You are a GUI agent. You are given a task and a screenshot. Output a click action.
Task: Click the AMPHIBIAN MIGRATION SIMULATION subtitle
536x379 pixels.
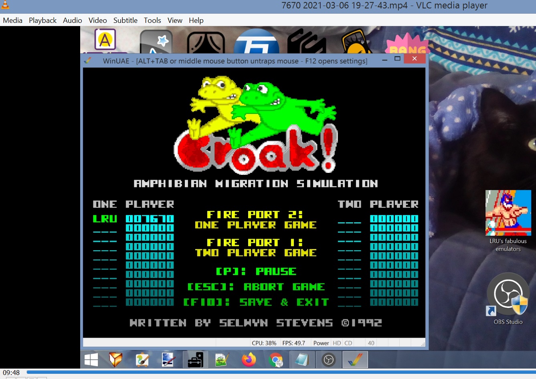pos(256,184)
